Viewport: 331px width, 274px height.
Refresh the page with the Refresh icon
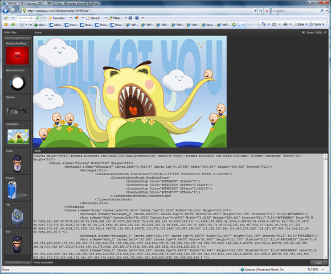point(261,11)
